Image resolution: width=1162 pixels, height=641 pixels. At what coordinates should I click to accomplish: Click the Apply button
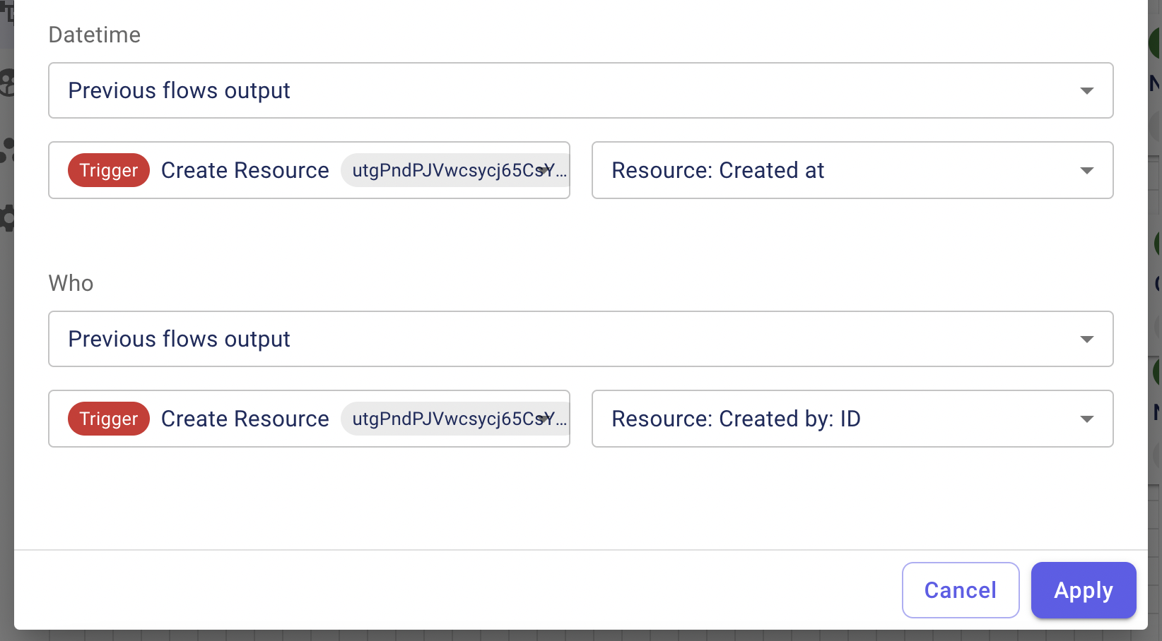tap(1084, 590)
